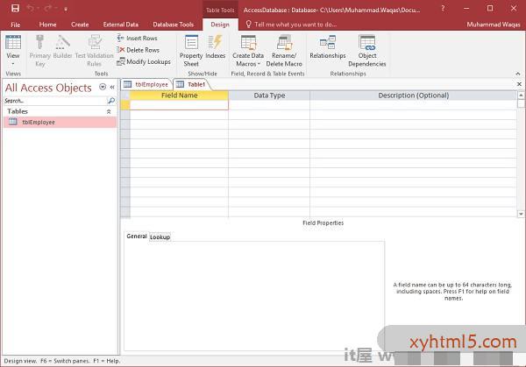Screen dimensions: 526x367
Task: Click the grid scrollbar down arrow
Action: pos(521,214)
